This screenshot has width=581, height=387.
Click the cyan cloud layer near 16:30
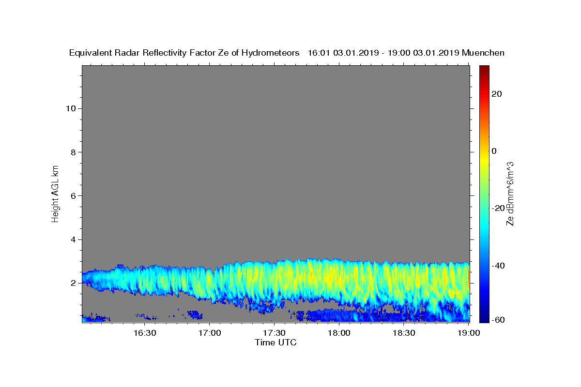145,280
